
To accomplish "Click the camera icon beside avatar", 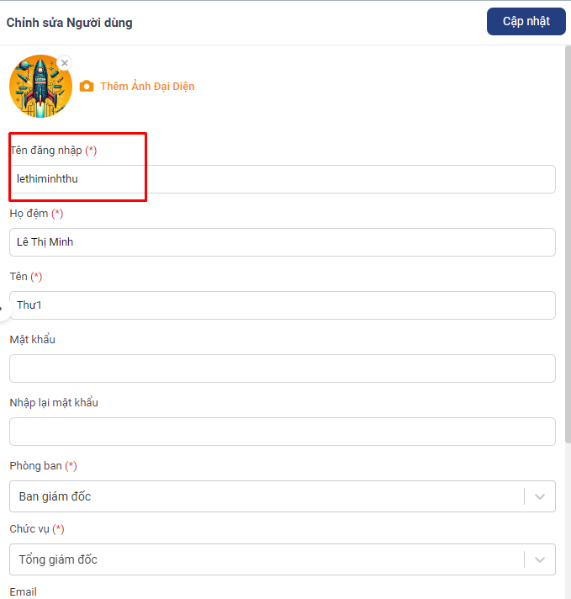I will click(x=87, y=87).
